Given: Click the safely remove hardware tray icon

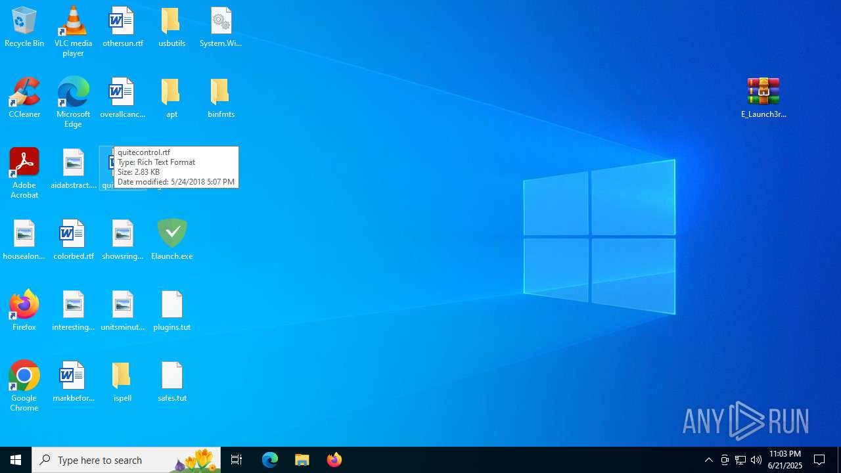Looking at the screenshot, I should [725, 460].
